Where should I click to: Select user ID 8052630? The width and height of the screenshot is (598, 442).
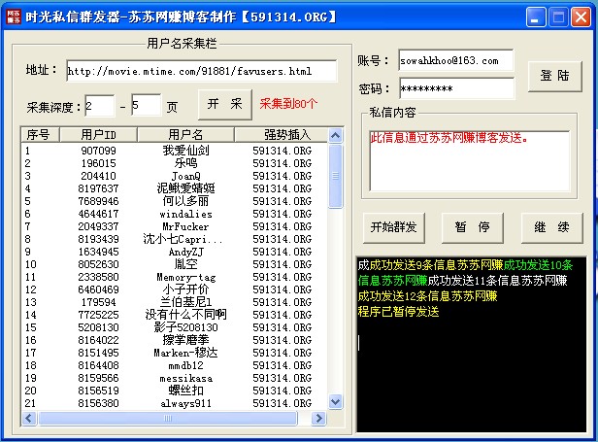(x=98, y=264)
